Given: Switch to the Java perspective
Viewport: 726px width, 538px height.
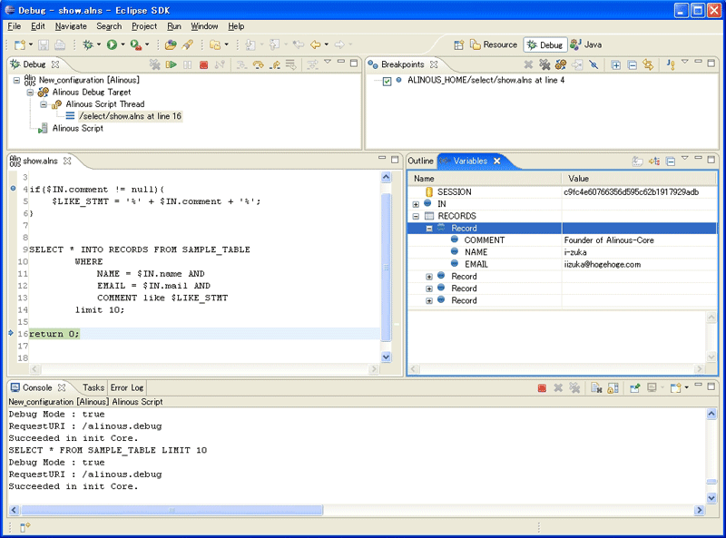Looking at the screenshot, I should (x=586, y=44).
